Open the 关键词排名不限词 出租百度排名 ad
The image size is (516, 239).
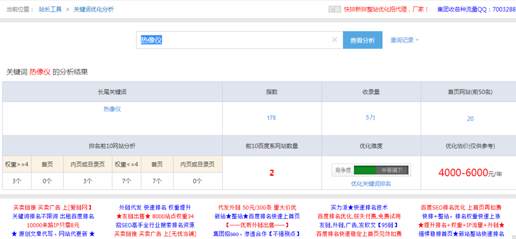(x=54, y=216)
